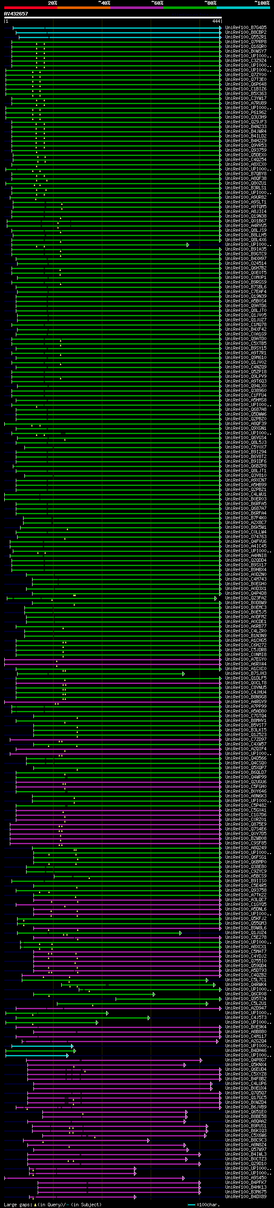Select hit label UniRef100_Q6EUD4
The image size is (274, 1208).
(246, 1069)
